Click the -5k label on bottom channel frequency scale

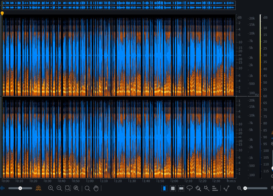pyautogui.click(x=251, y=130)
